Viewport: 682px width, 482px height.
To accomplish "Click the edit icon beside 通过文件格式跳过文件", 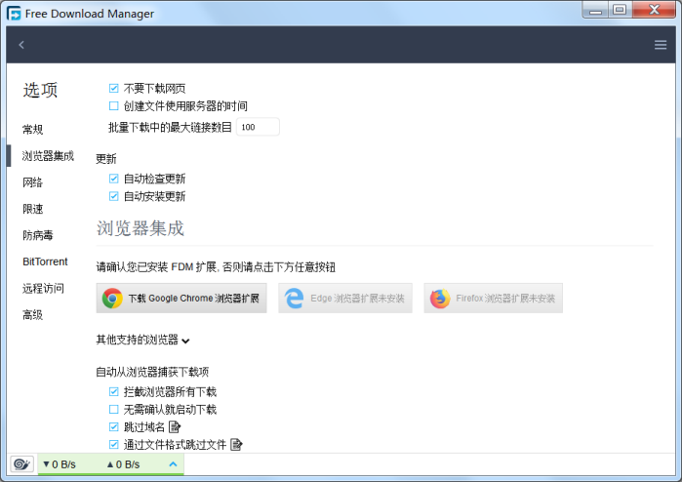I will [235, 445].
